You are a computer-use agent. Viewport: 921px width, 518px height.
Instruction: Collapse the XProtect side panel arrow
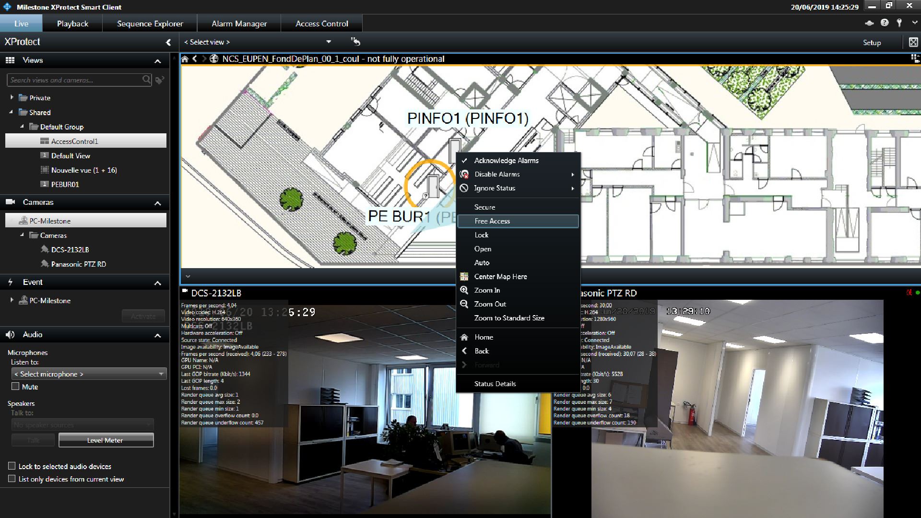(168, 42)
